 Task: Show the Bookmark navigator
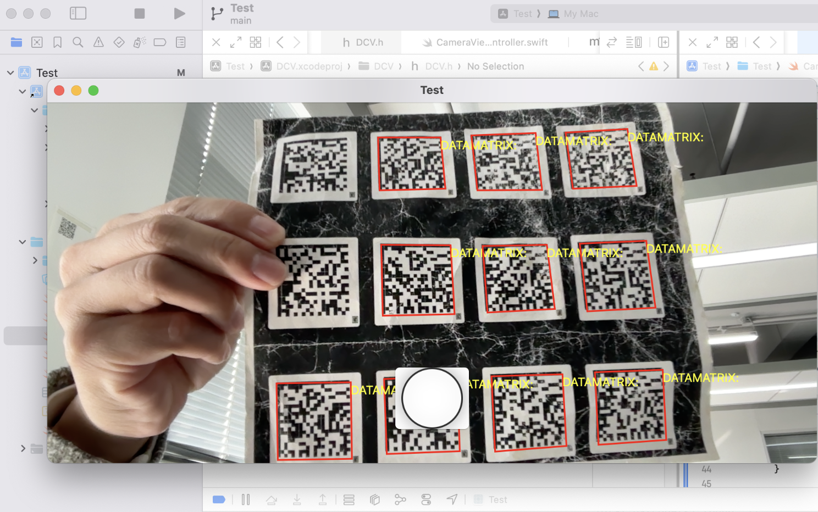[57, 42]
